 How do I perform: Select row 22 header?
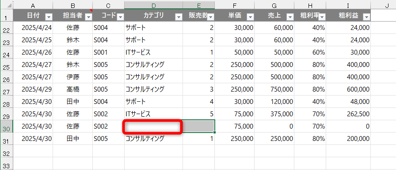(7, 28)
